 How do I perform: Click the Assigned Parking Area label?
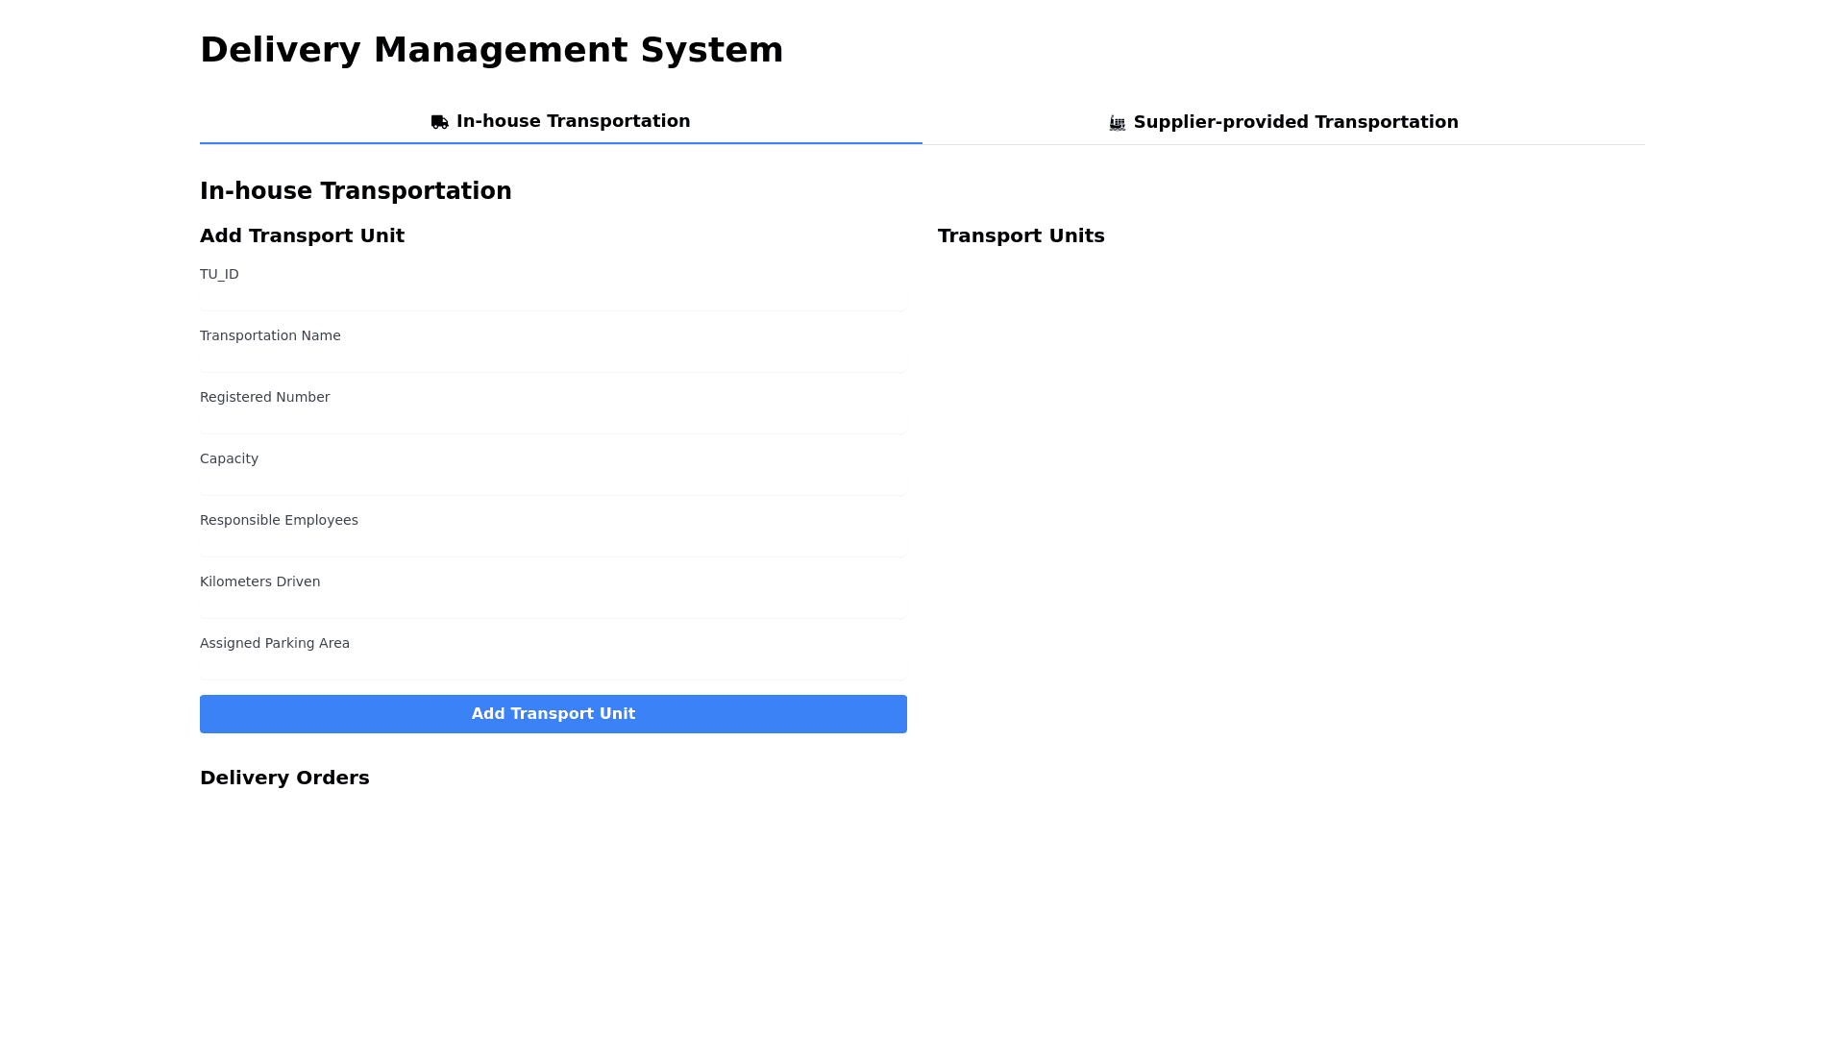(x=275, y=643)
